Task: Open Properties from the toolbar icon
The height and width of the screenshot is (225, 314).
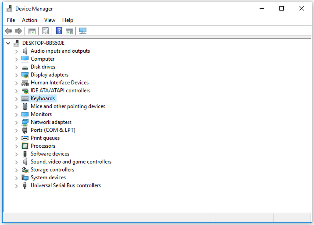Action: point(46,31)
